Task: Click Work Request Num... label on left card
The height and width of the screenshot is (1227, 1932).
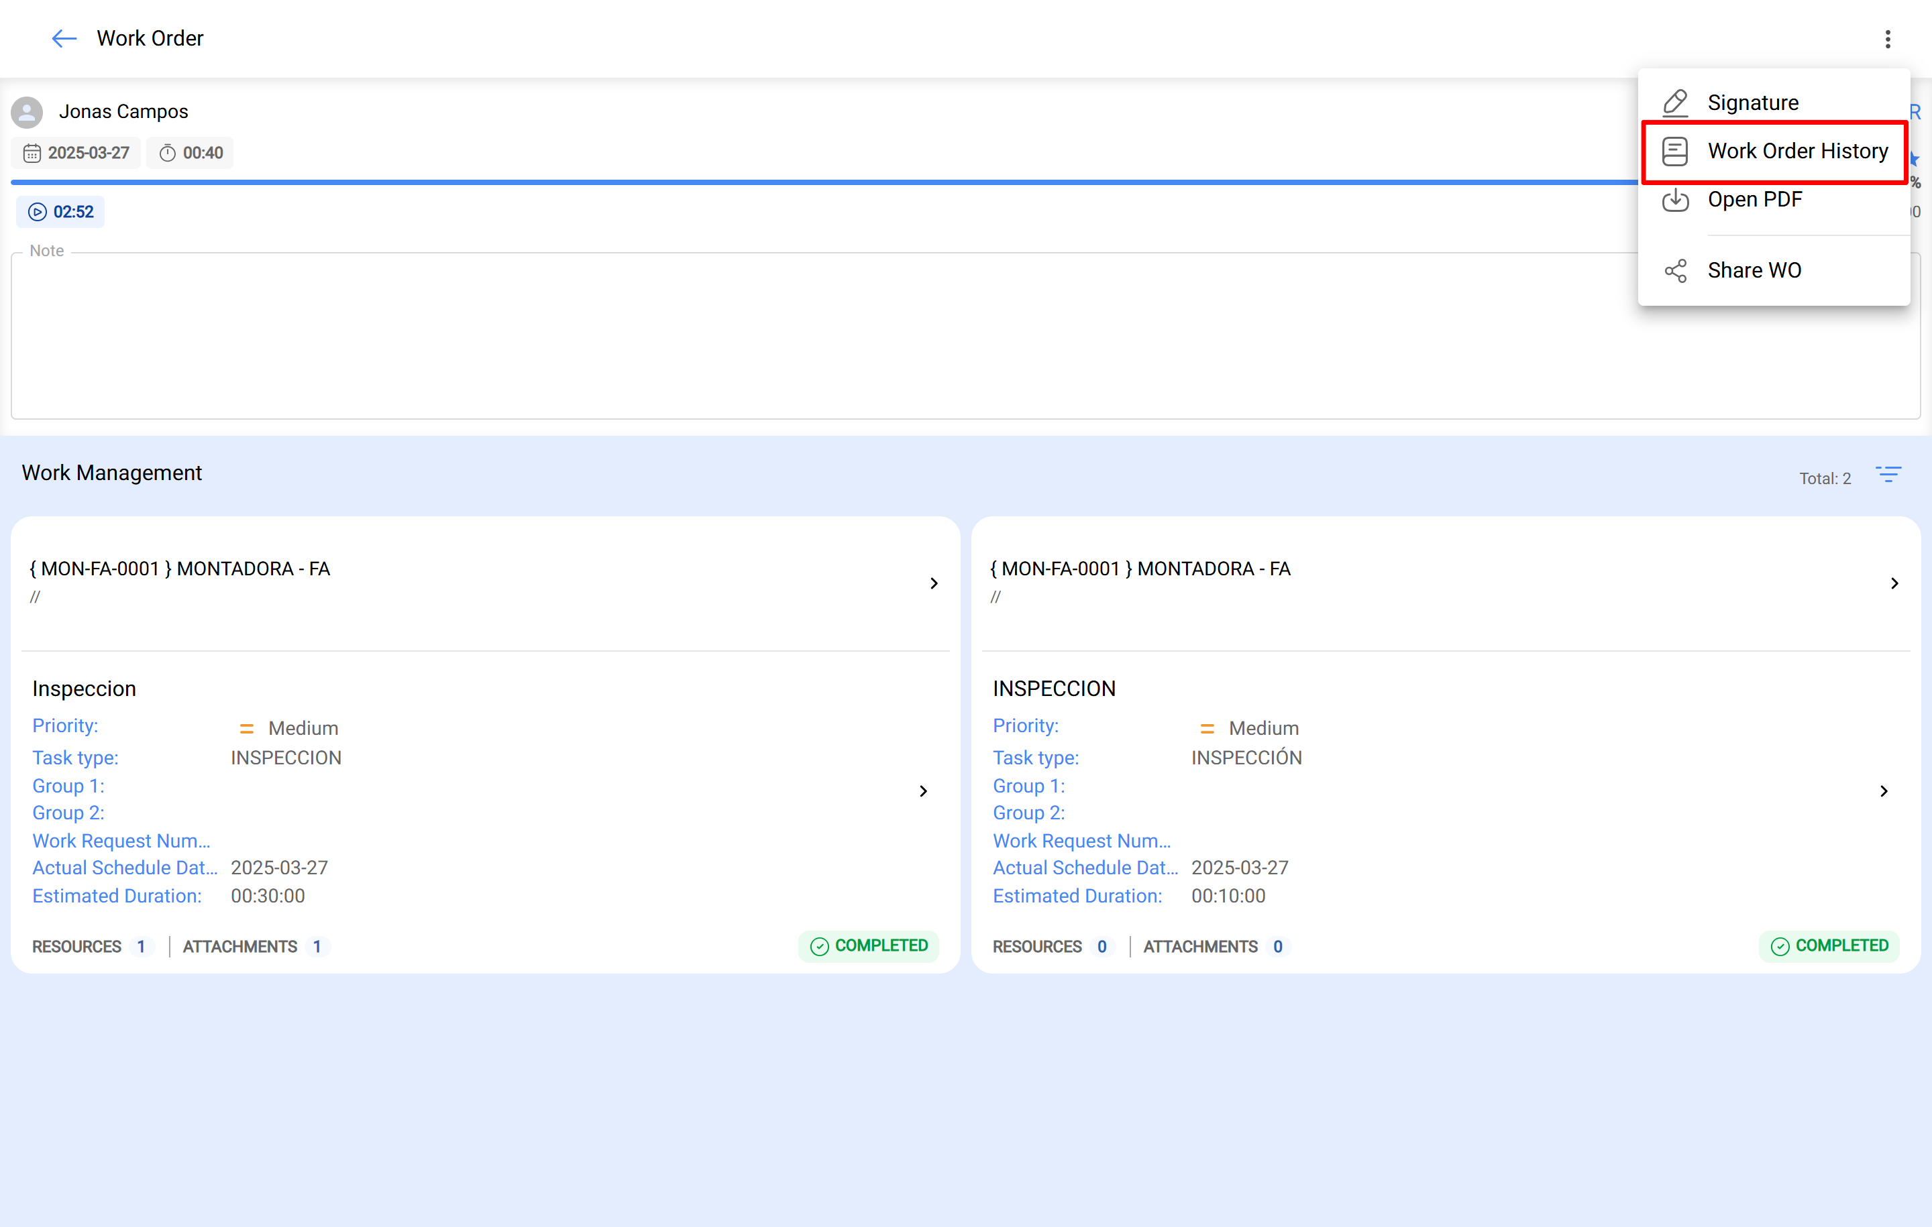Action: [121, 841]
